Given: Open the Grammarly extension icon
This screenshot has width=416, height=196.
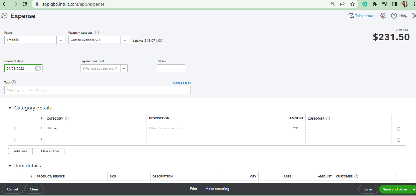Looking at the screenshot, I should click(x=365, y=4).
